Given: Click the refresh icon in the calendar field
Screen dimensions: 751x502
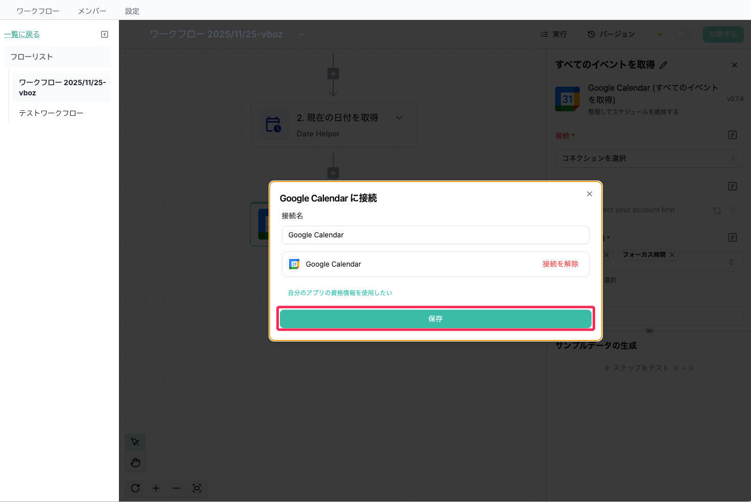Looking at the screenshot, I should point(717,210).
